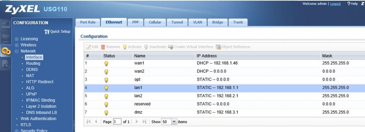Click Create Virtual Interface icon

coord(171,47)
